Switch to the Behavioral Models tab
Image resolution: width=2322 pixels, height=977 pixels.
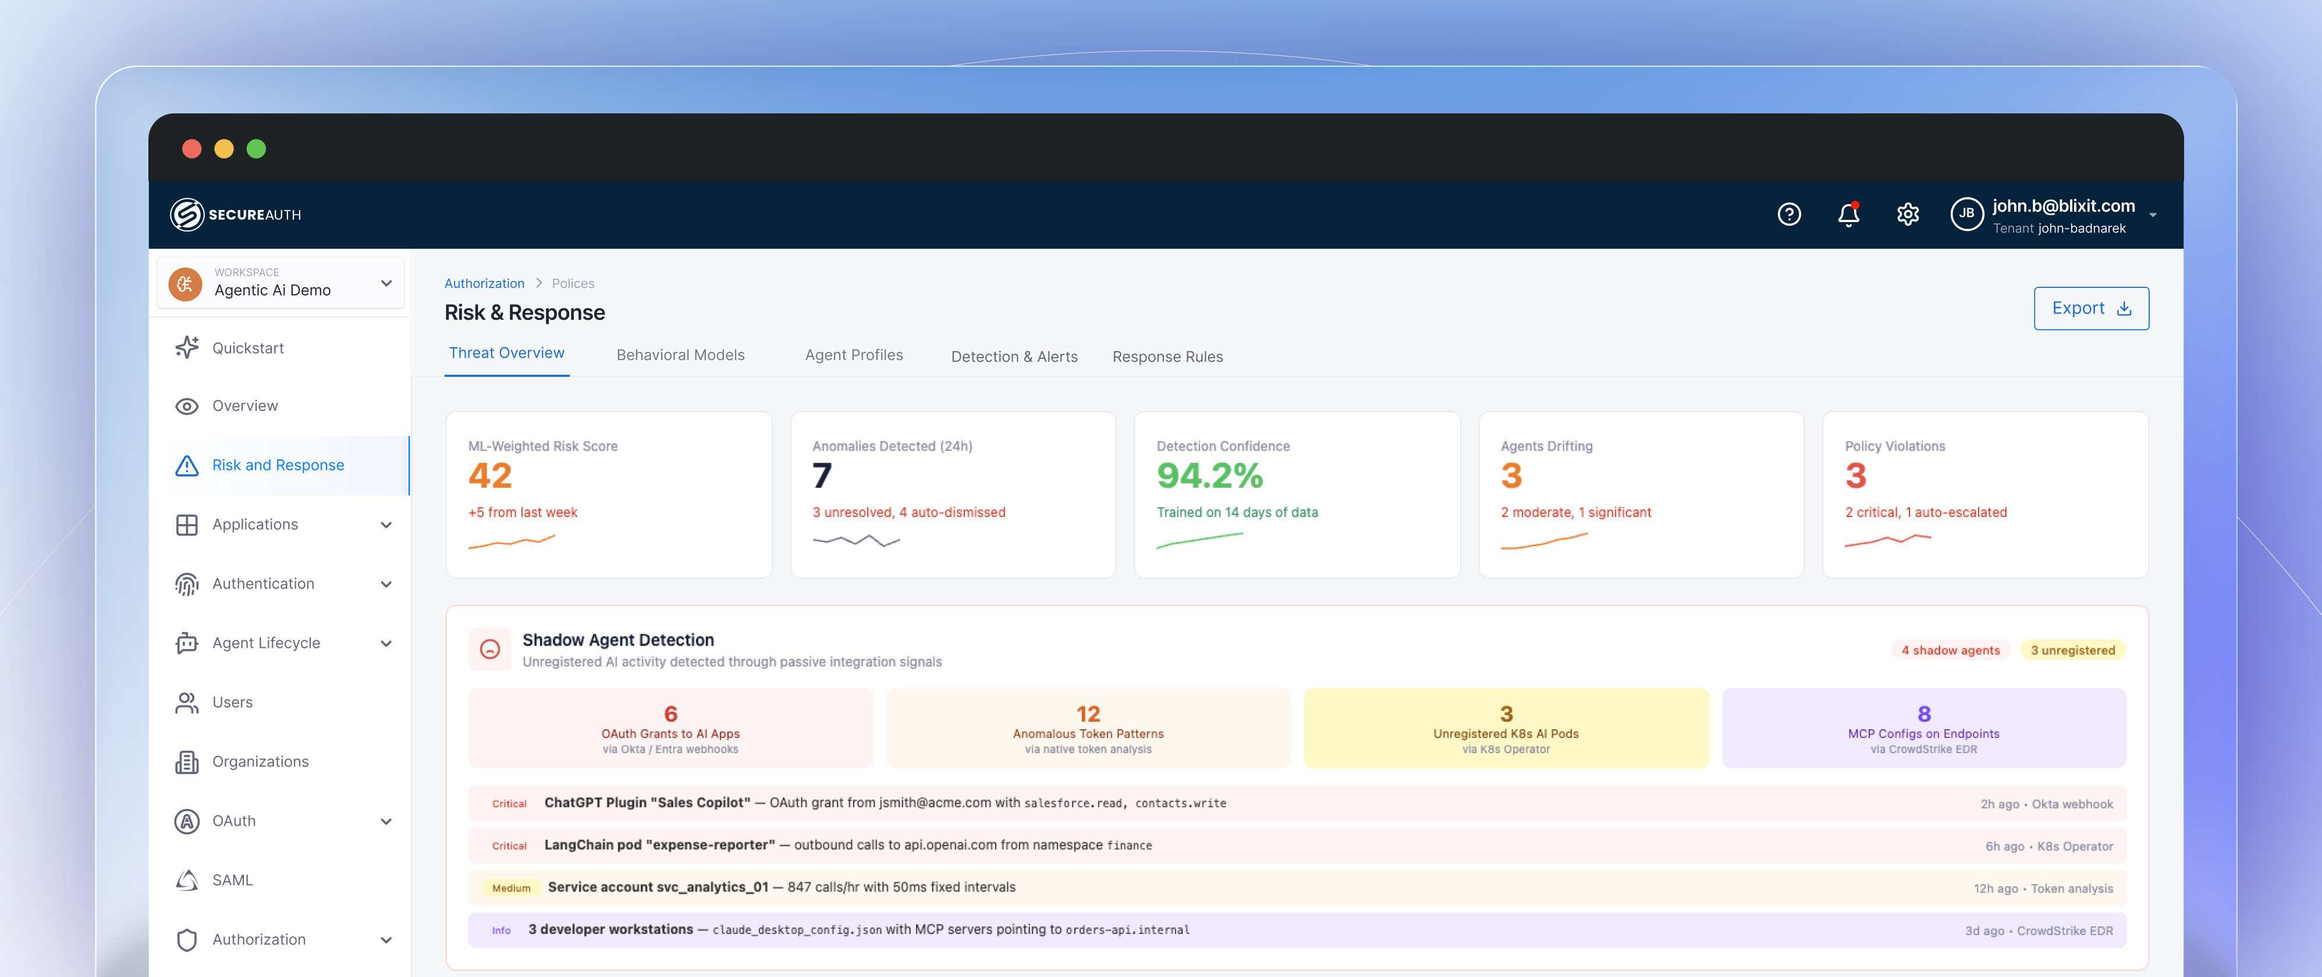680,355
